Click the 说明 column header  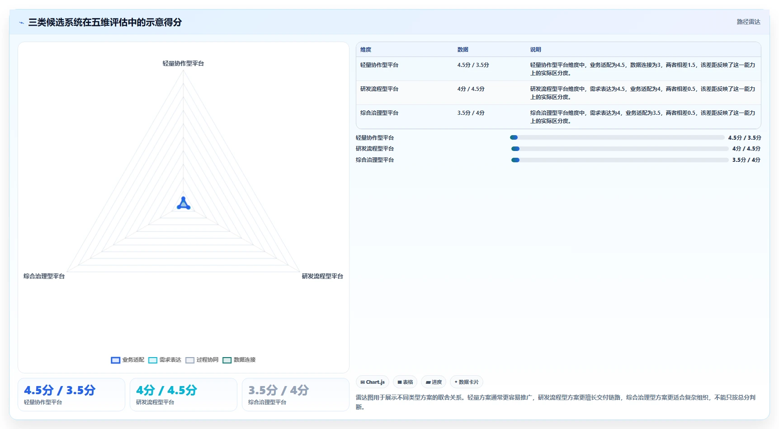pyautogui.click(x=535, y=50)
